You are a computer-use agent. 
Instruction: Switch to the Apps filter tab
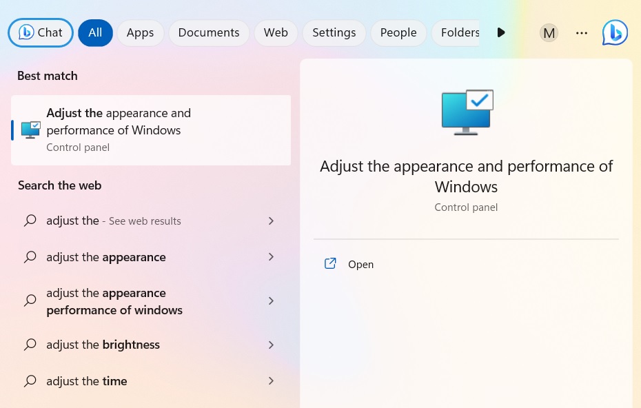[140, 32]
